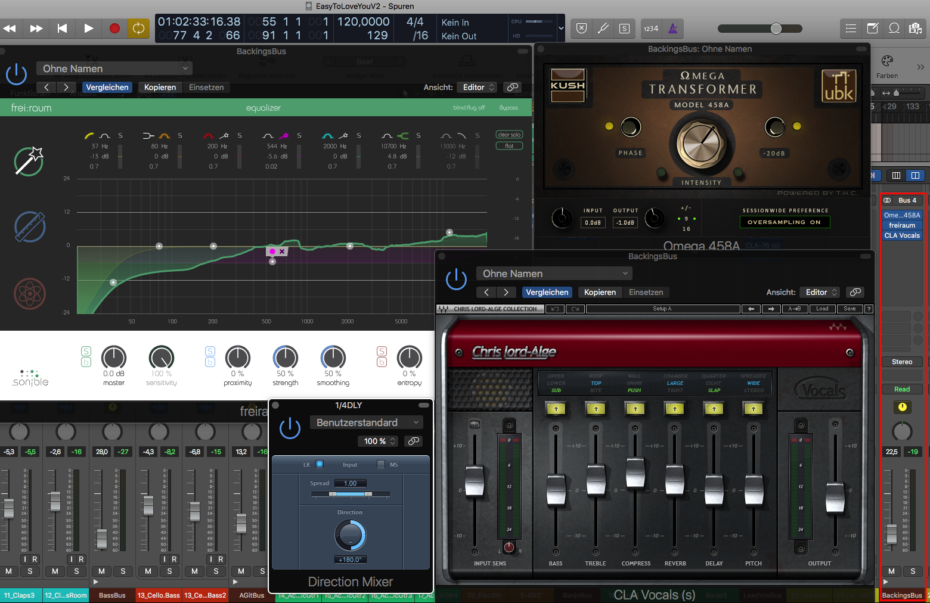Select the proximity EQ ruler icon
This screenshot has height=603, width=930.
(30, 227)
